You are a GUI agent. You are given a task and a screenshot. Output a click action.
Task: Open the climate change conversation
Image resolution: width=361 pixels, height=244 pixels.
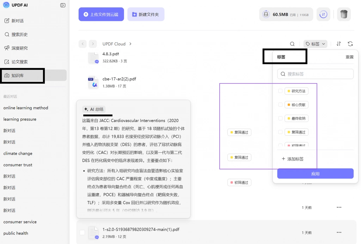pyautogui.click(x=18, y=153)
